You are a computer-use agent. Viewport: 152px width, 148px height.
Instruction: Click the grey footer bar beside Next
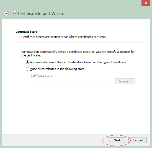[52, 140]
